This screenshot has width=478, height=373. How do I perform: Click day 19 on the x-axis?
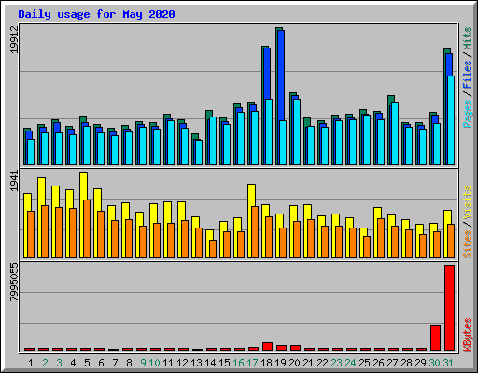pyautogui.click(x=280, y=363)
